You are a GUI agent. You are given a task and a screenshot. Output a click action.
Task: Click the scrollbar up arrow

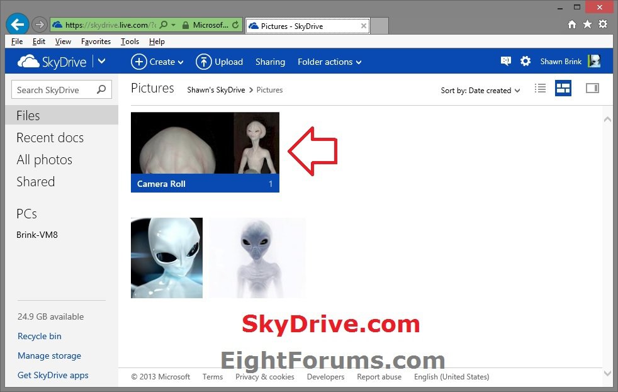(x=607, y=119)
